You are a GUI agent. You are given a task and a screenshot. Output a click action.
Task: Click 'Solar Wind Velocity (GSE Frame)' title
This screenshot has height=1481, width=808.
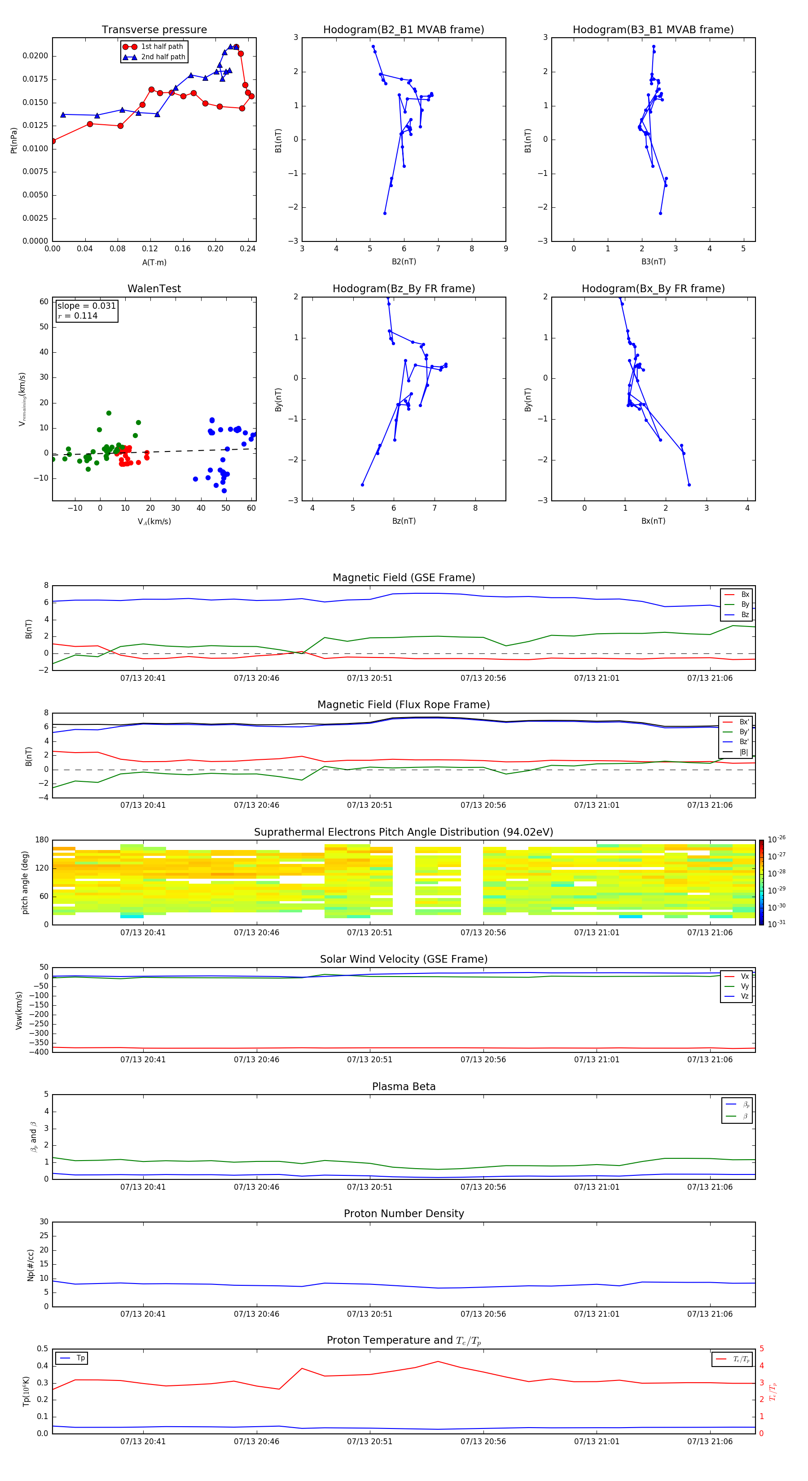pyautogui.click(x=404, y=959)
